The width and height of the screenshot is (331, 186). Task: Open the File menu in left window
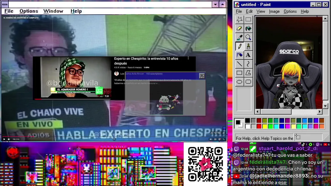pyautogui.click(x=9, y=11)
